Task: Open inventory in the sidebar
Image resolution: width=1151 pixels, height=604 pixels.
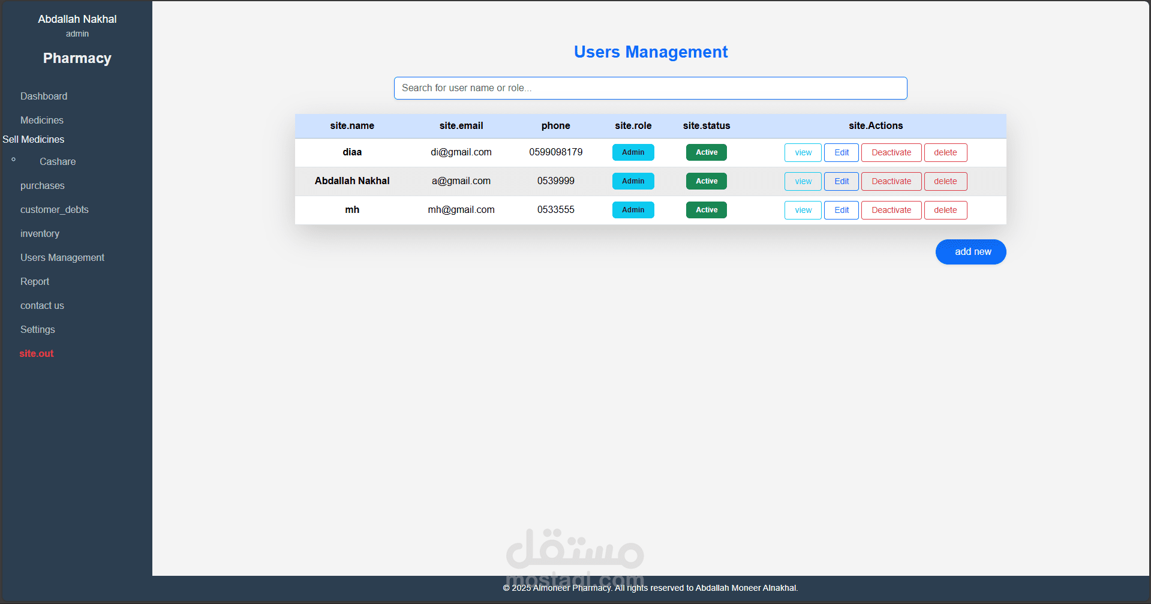Action: pyautogui.click(x=40, y=233)
